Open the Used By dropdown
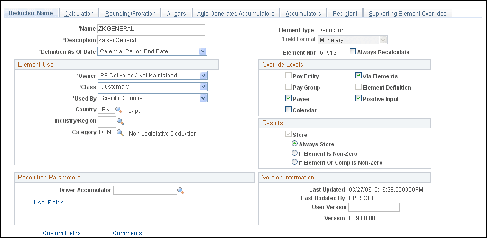This screenshot has width=487, height=238. [x=203, y=98]
